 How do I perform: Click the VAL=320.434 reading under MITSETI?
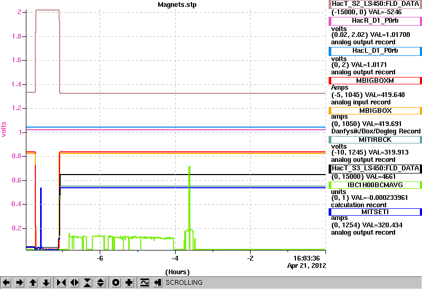[x=382, y=225]
